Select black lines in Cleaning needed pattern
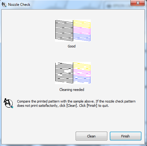This screenshot has width=147, height=146. (64, 73)
